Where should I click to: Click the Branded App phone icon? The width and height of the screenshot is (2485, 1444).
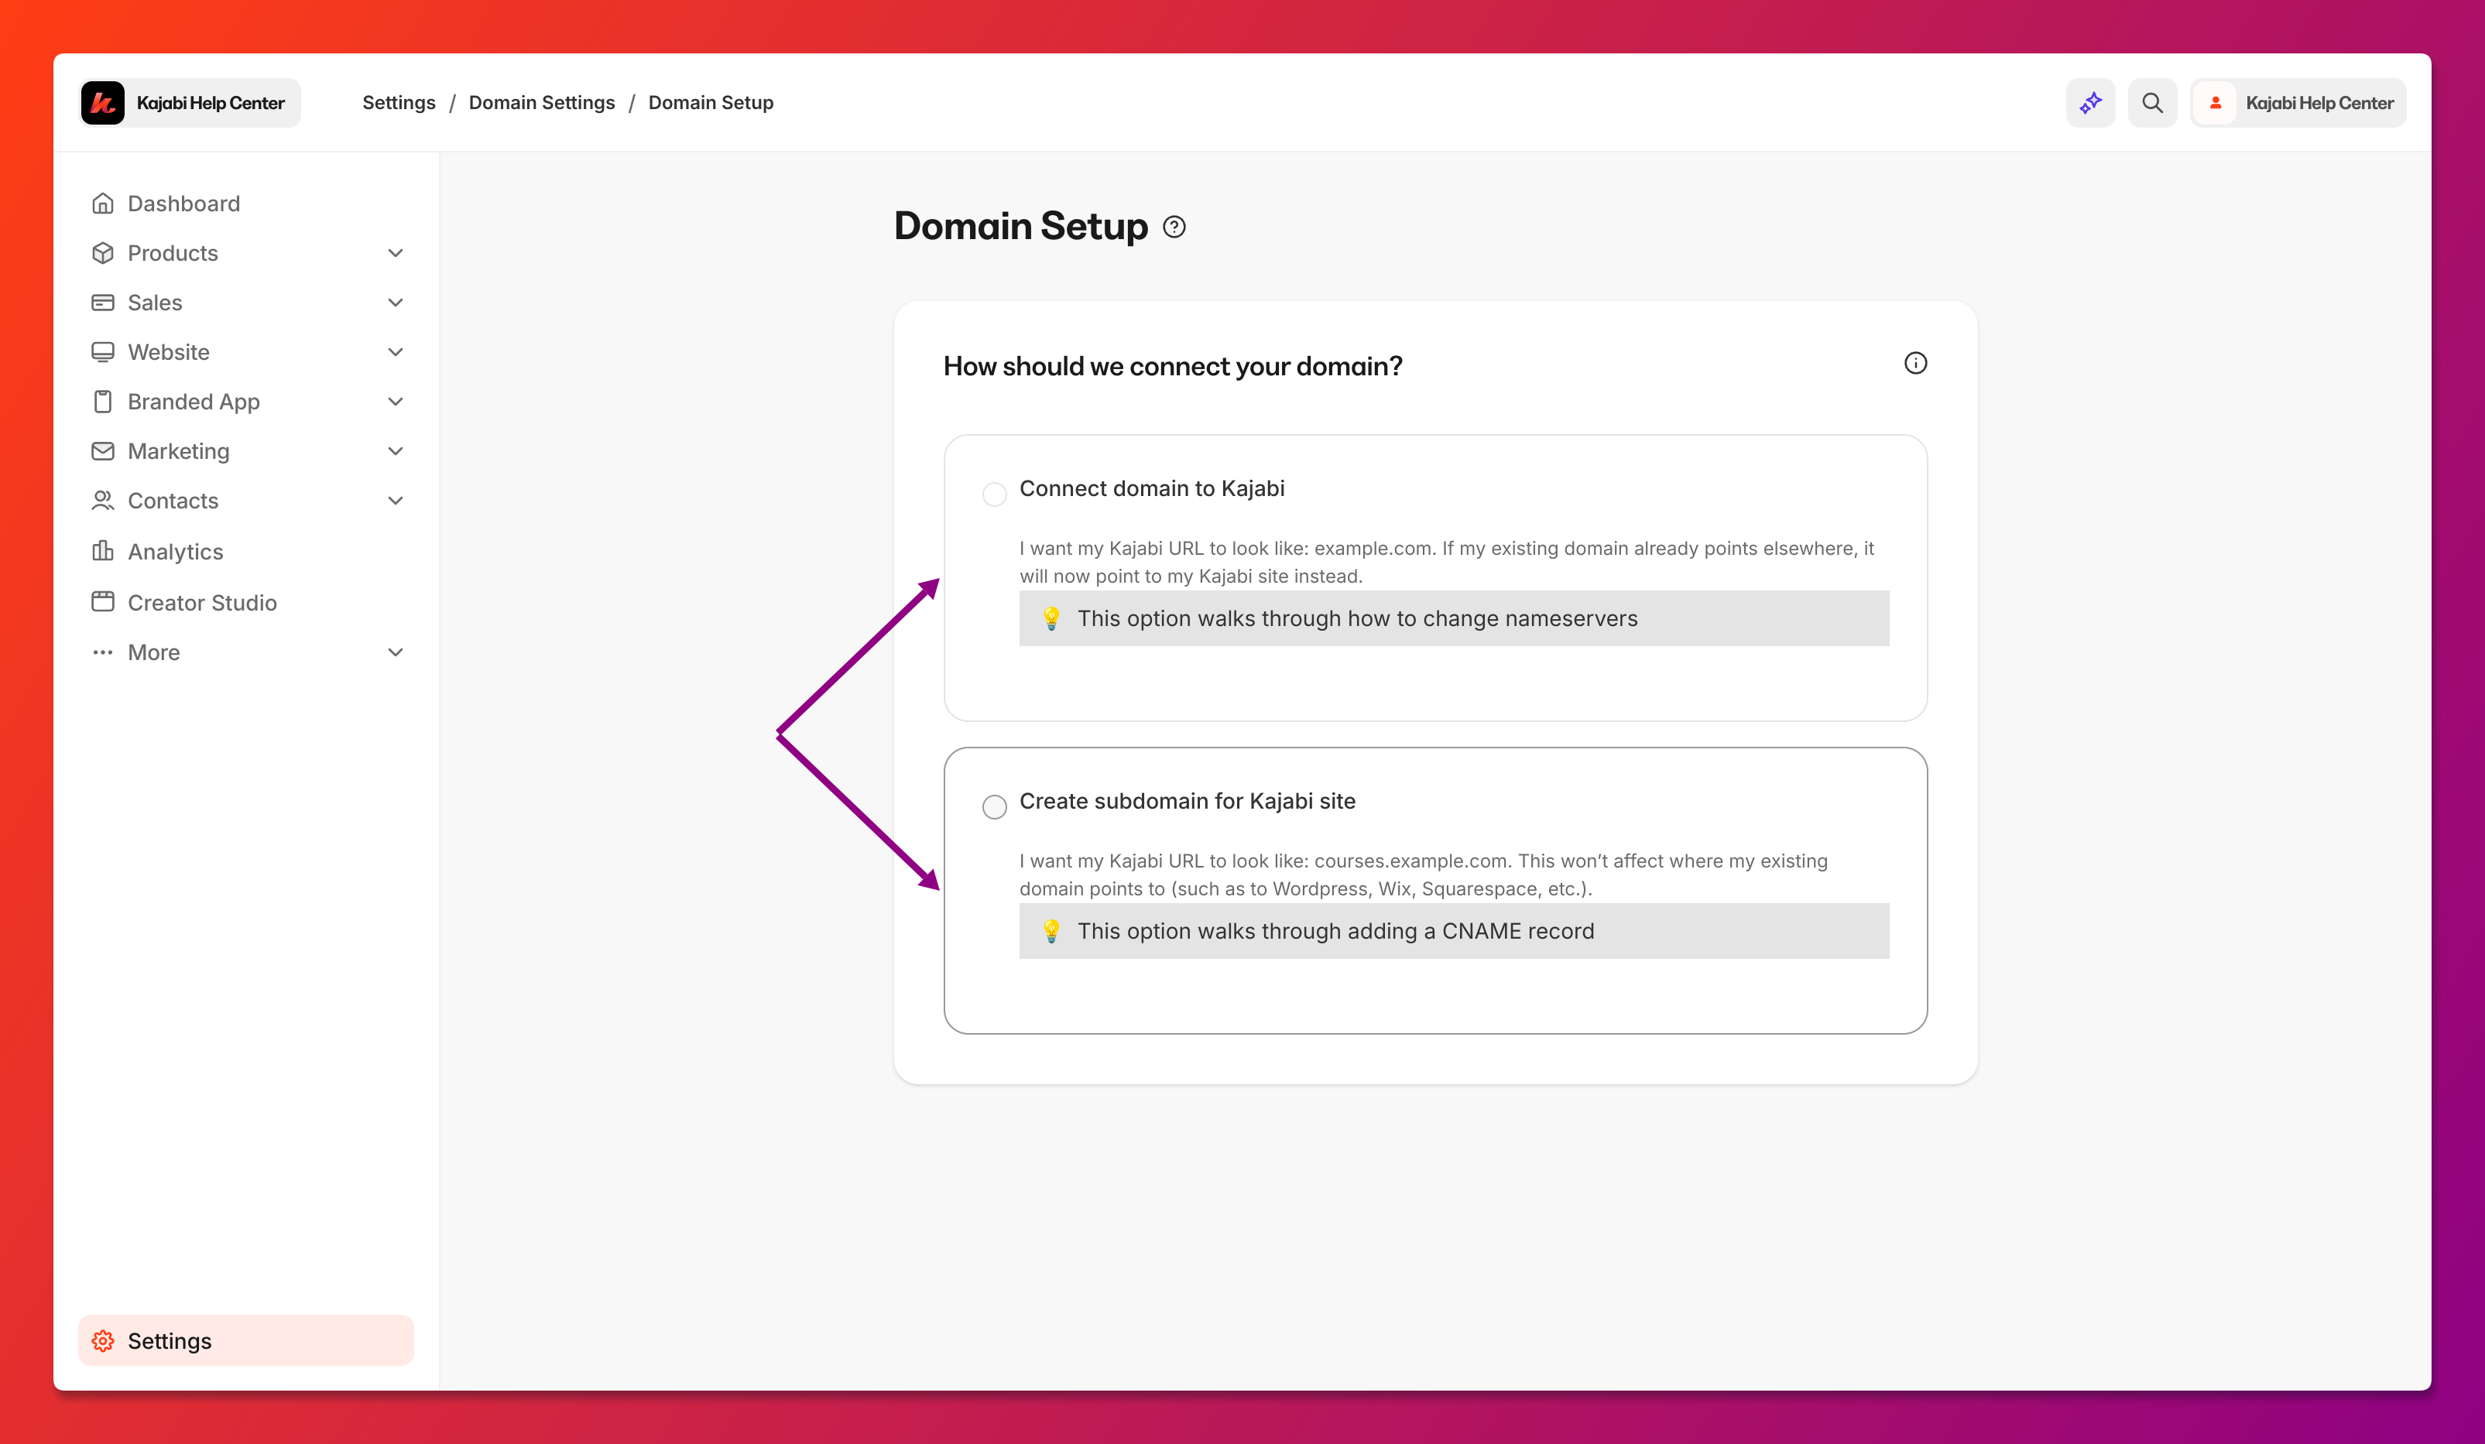tap(102, 401)
